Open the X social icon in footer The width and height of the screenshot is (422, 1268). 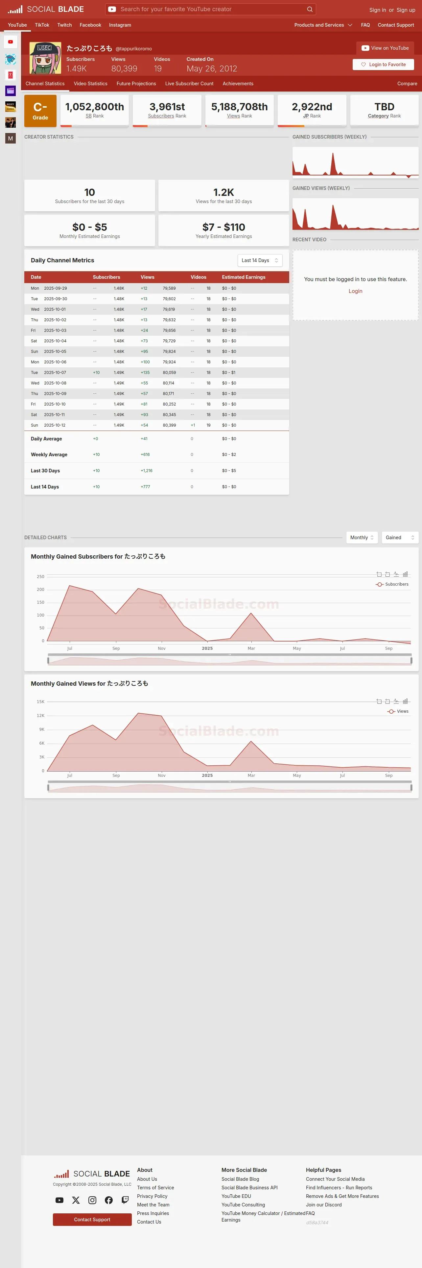[x=76, y=1200]
